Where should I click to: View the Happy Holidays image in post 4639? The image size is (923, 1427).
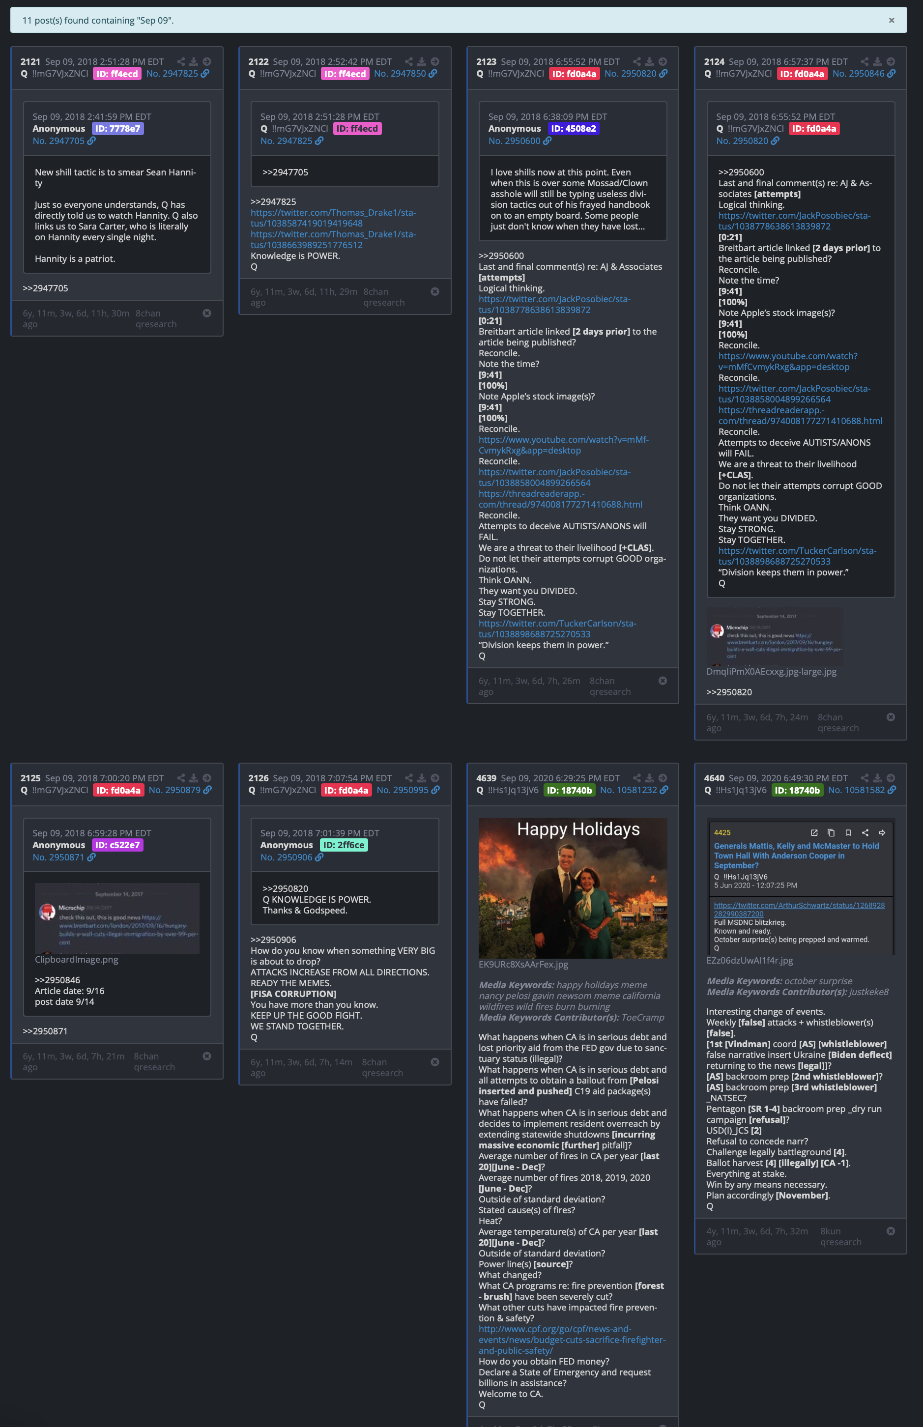(x=573, y=888)
